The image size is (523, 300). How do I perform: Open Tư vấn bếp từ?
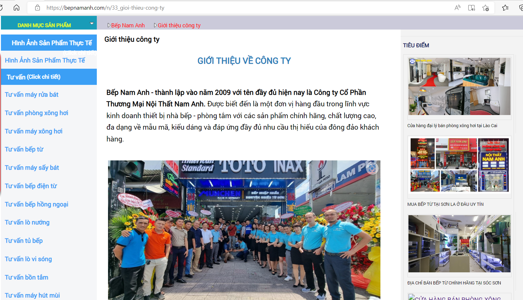click(x=24, y=149)
